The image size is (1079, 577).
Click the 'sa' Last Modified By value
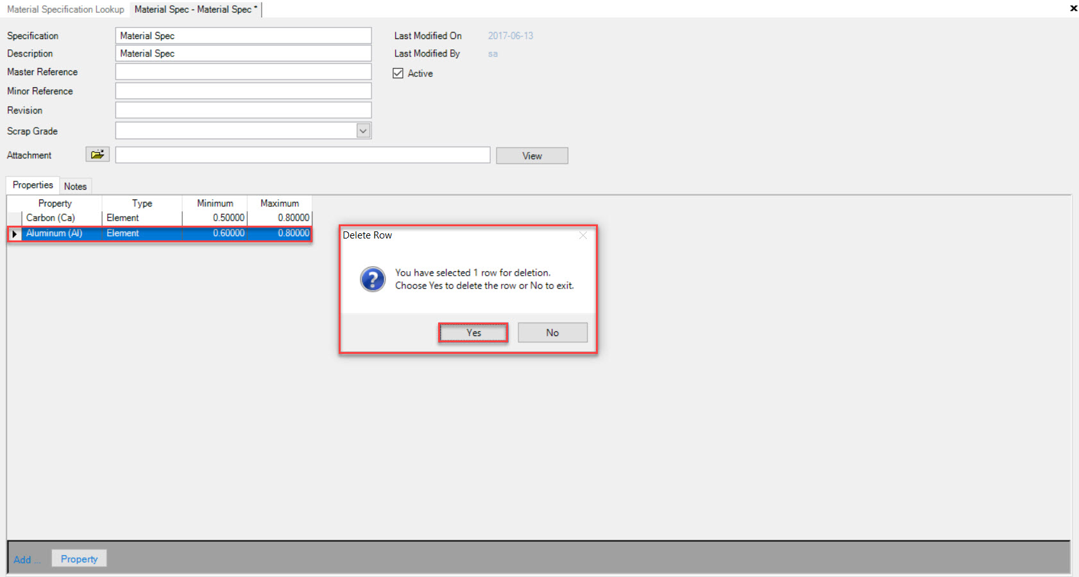coord(493,54)
